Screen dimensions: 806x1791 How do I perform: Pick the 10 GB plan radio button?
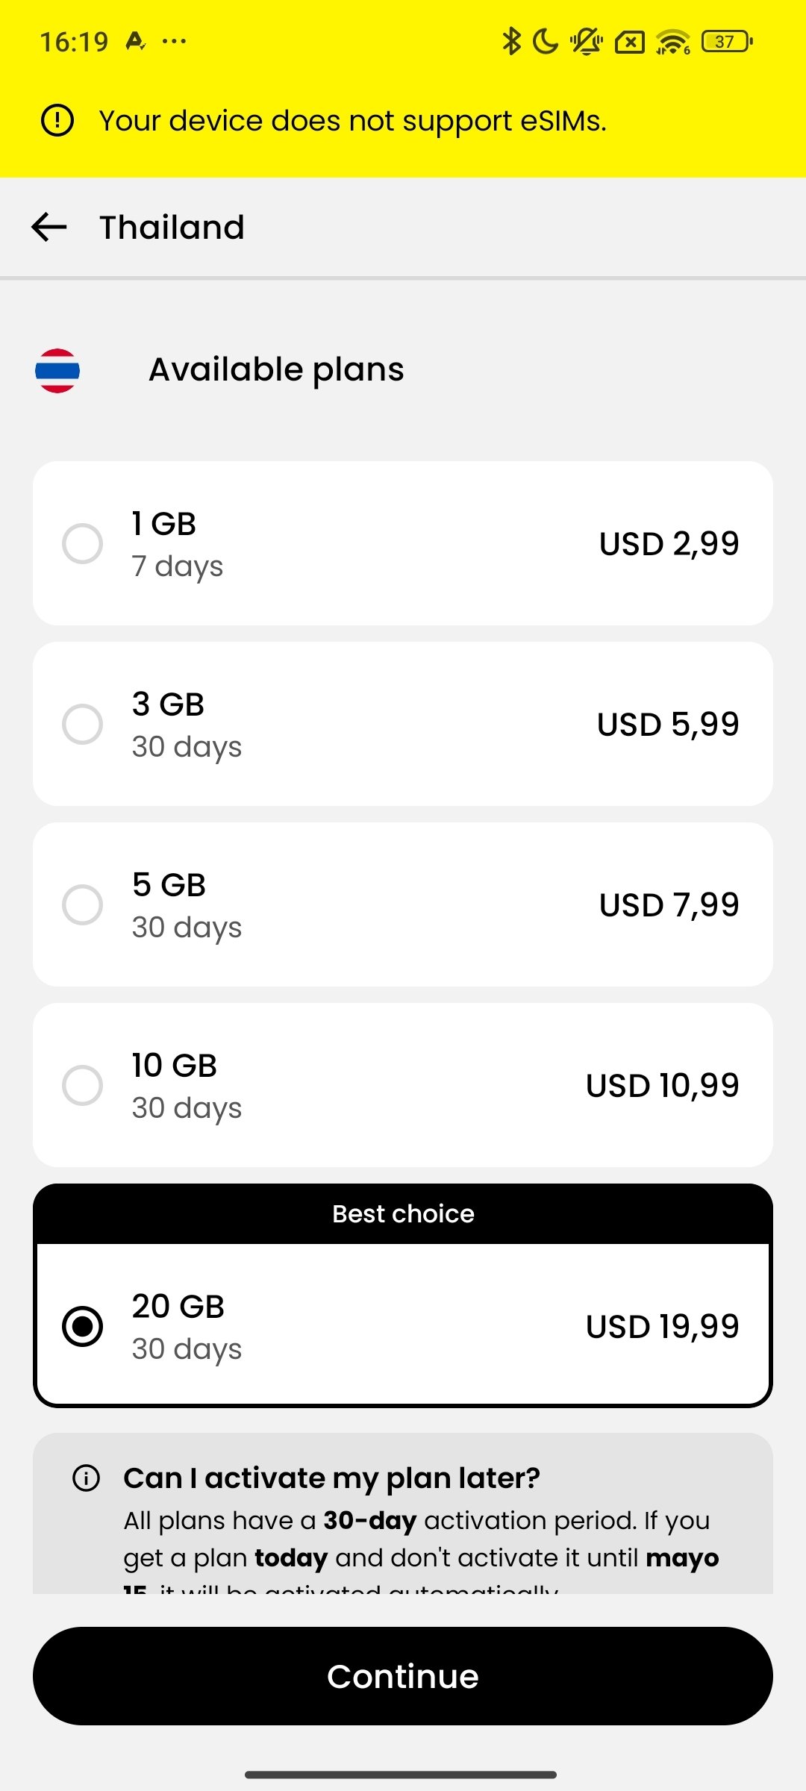82,1085
